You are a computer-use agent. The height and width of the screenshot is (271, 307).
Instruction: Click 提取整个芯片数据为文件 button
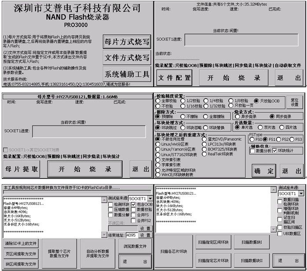point(59,253)
